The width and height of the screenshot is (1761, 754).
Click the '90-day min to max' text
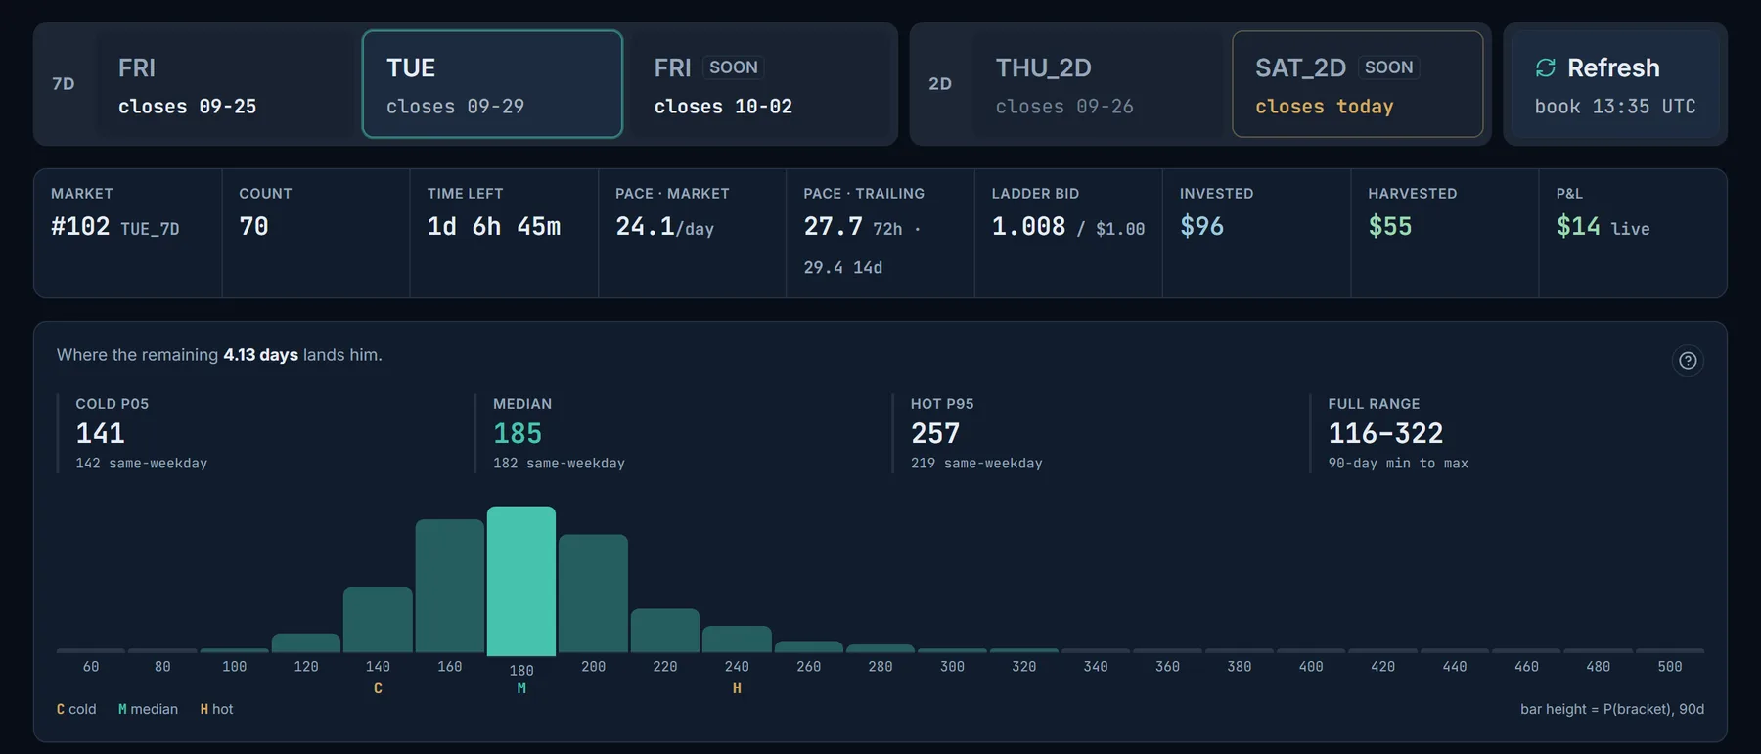click(x=1398, y=463)
